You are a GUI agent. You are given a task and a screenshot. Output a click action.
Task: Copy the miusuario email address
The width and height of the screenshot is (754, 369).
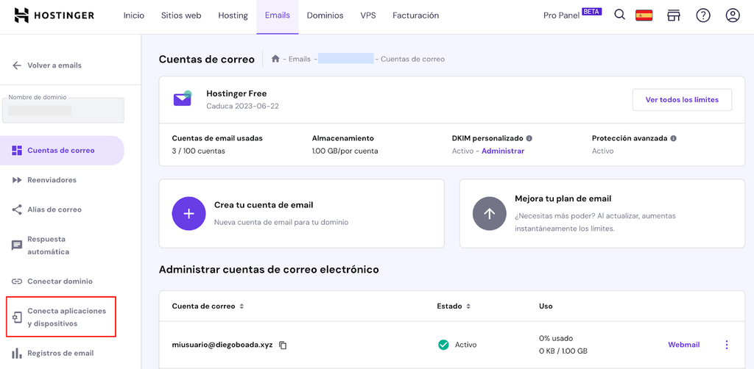(283, 345)
